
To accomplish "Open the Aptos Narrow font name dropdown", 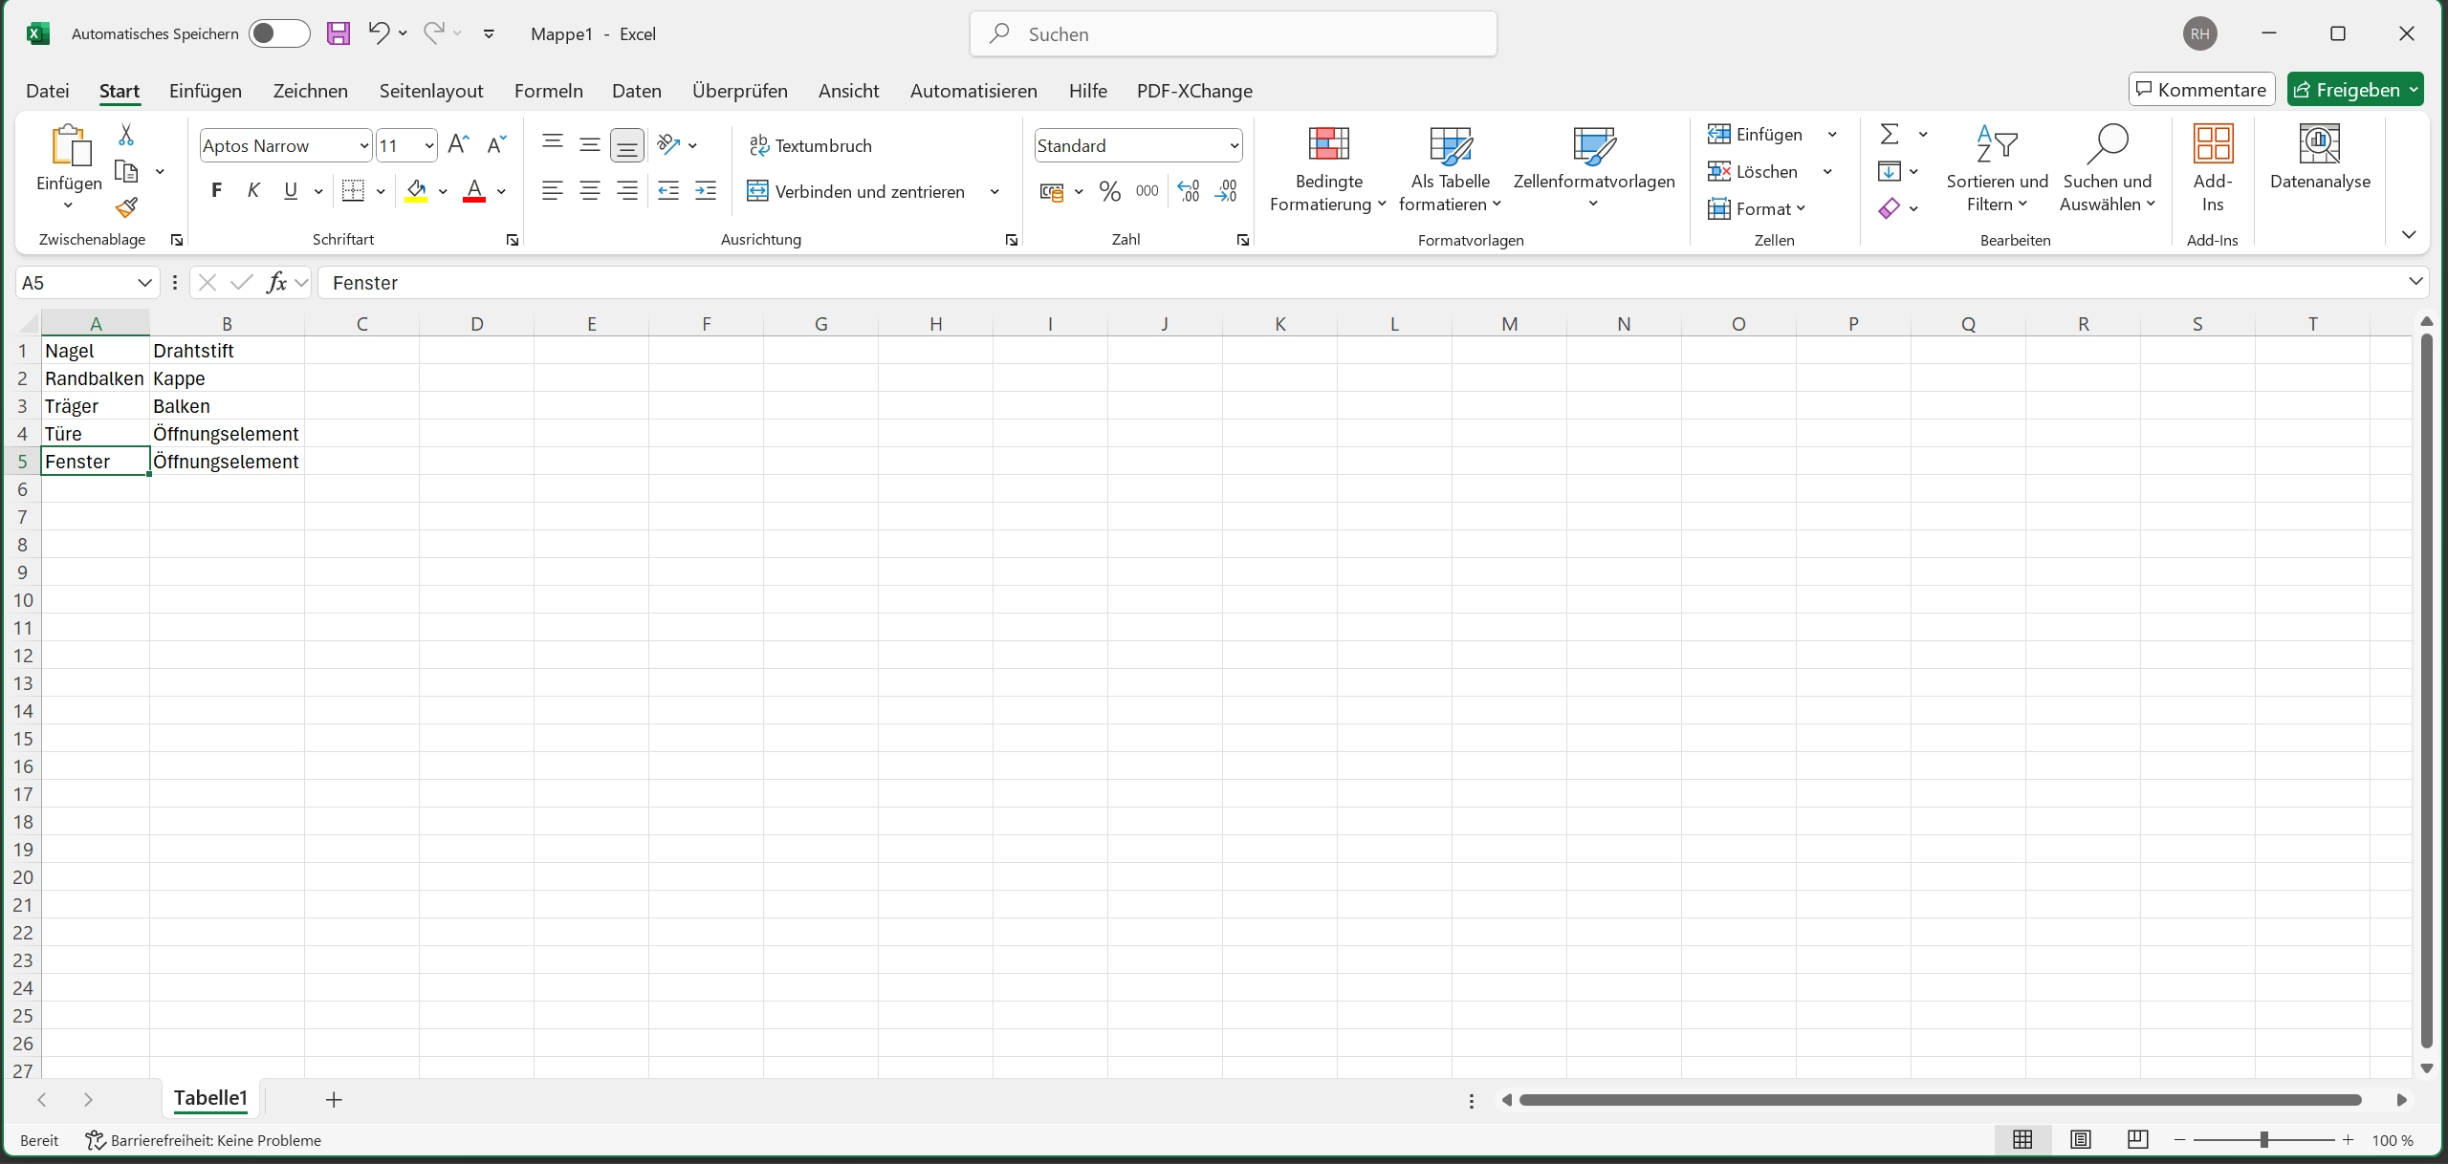I will [363, 144].
